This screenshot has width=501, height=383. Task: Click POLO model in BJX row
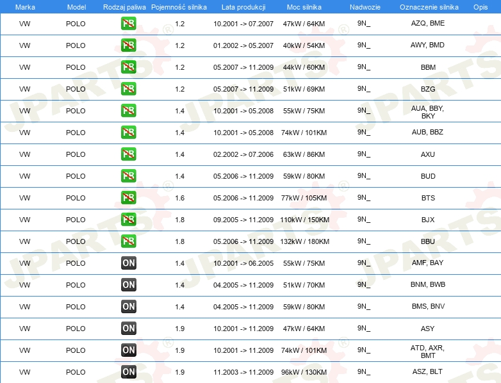pyautogui.click(x=76, y=220)
